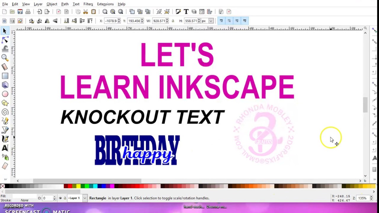This screenshot has width=379, height=213.
Task: Select the Ellipse circle tool
Action: (x=5, y=94)
